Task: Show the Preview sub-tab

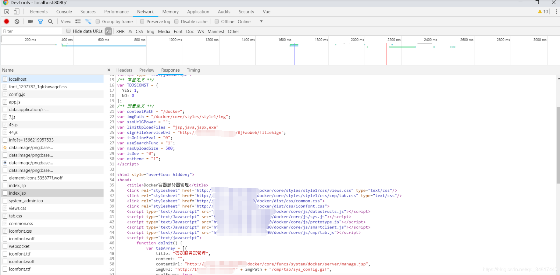Action: [x=147, y=70]
